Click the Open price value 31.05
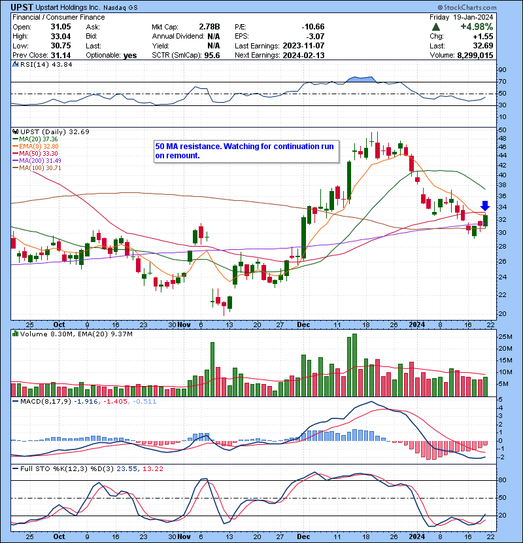 [x=61, y=27]
